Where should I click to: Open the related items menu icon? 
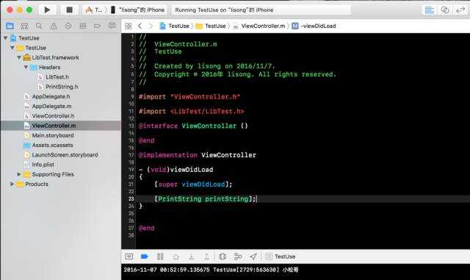pyautogui.click(x=129, y=26)
